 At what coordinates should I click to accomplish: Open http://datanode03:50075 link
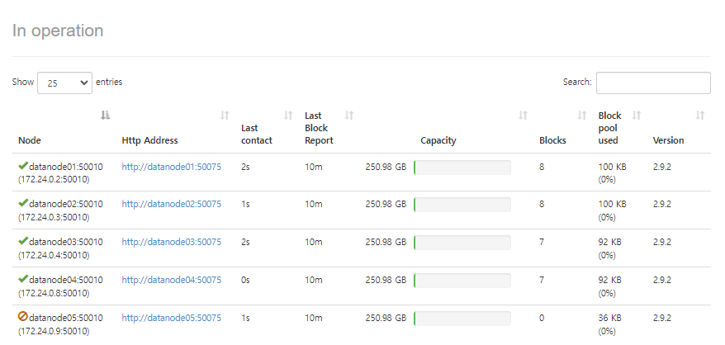[172, 242]
